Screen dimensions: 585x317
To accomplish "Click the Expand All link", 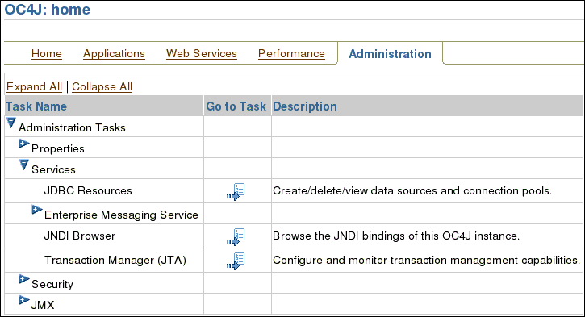I will pos(34,86).
